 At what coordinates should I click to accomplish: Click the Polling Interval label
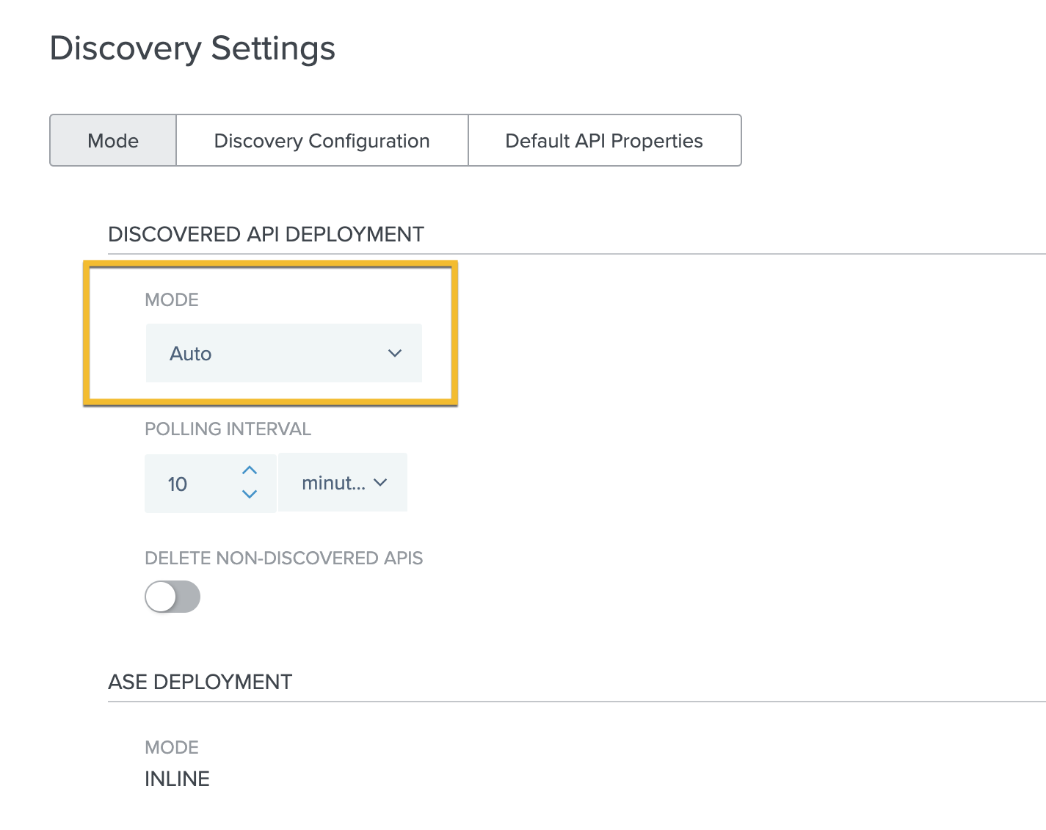pos(228,429)
